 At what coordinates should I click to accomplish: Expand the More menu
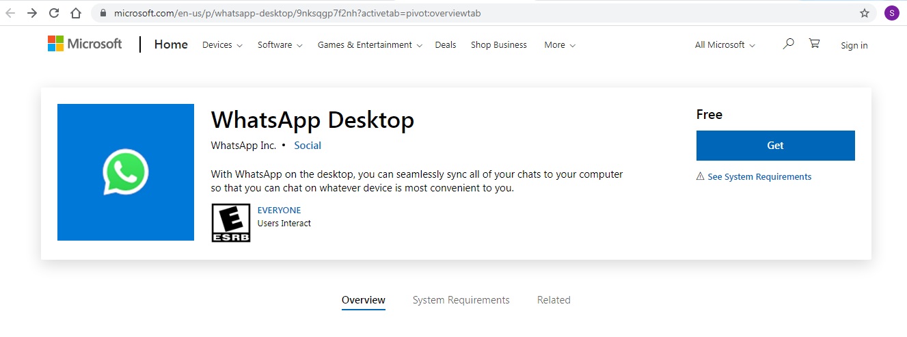point(560,45)
